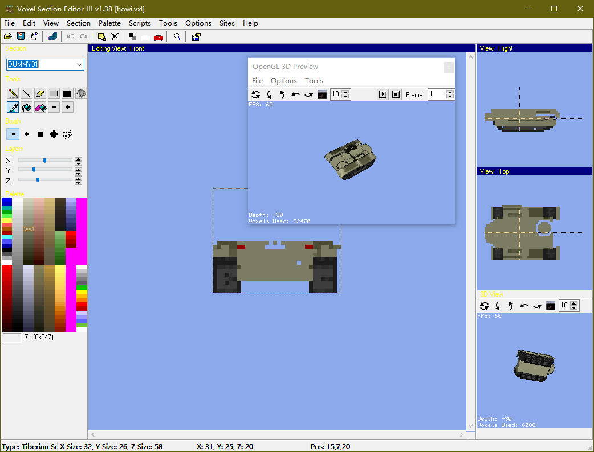Increase the preview window's 10 value
The width and height of the screenshot is (594, 452).
[x=345, y=92]
